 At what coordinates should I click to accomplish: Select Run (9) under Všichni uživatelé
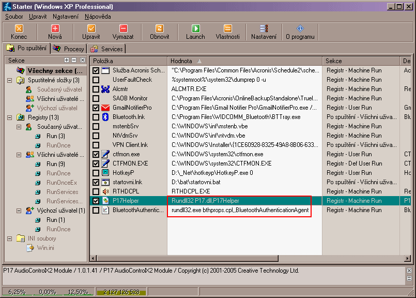click(56, 164)
